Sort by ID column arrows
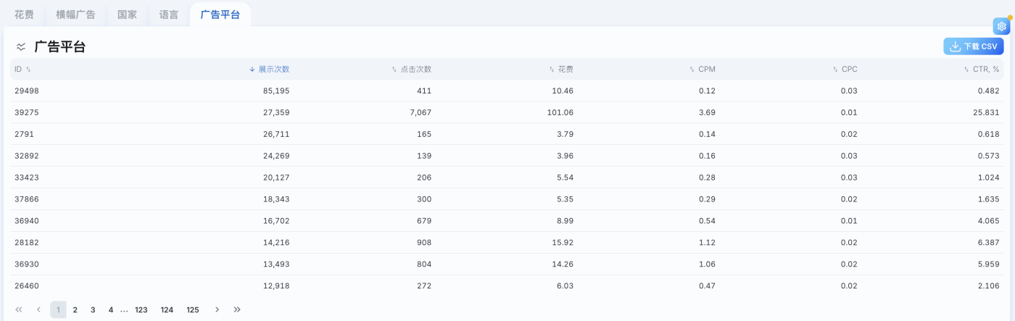1015x321 pixels. pyautogui.click(x=28, y=70)
